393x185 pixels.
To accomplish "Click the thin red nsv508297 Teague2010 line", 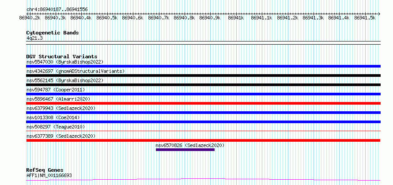I will point(203,131).
